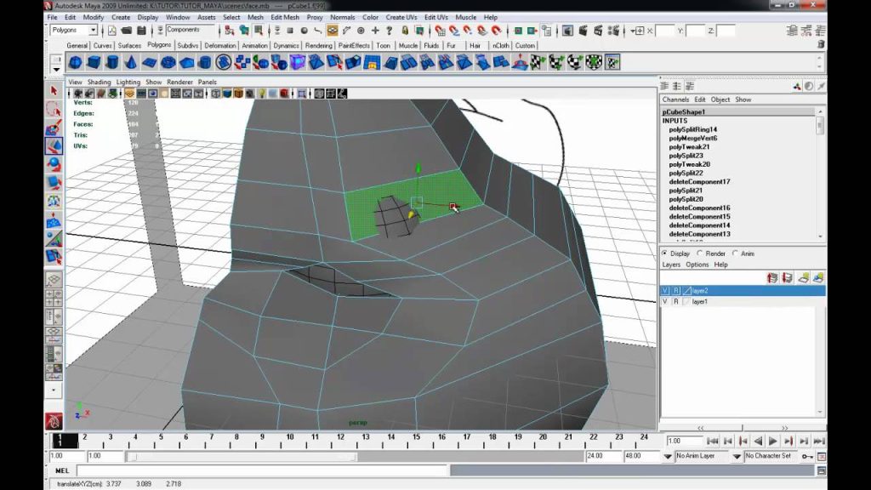This screenshot has height=490, width=871.
Task: Switch to the Surfaces shelf tab
Action: point(129,46)
